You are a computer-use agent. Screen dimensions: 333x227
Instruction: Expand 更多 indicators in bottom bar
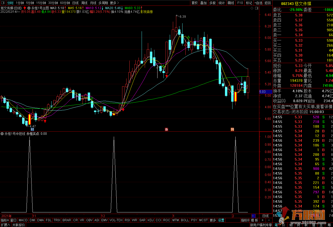click(213, 220)
